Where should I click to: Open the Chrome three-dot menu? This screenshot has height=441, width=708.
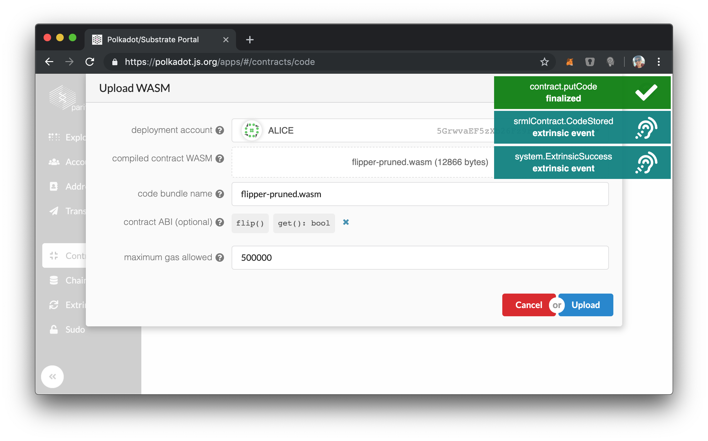pos(659,62)
